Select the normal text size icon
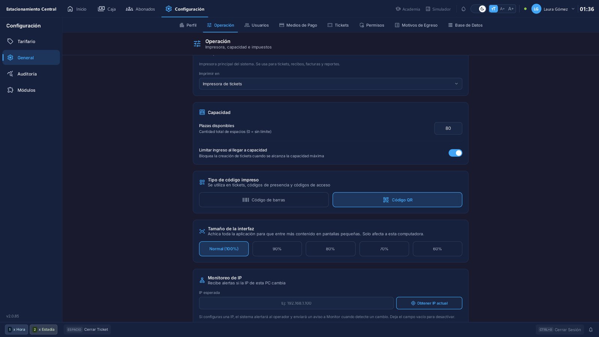 493,9
